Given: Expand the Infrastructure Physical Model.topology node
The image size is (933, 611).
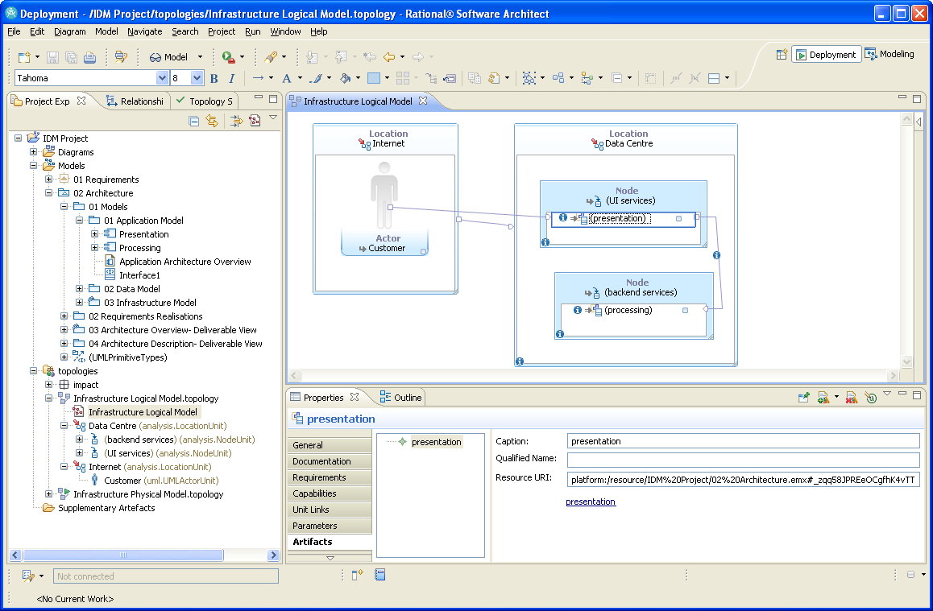Looking at the screenshot, I should pos(49,493).
